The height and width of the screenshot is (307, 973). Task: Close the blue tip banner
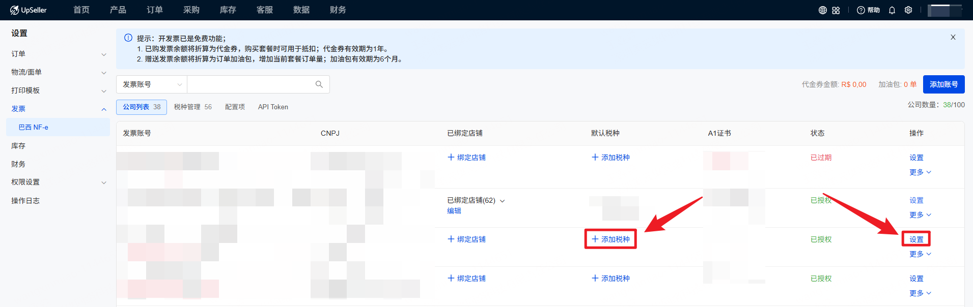(x=953, y=37)
